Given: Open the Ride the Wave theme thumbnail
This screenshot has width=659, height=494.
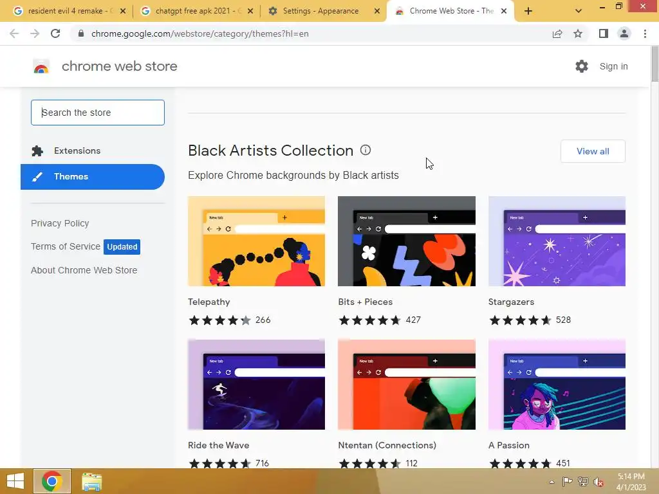Looking at the screenshot, I should (256, 385).
